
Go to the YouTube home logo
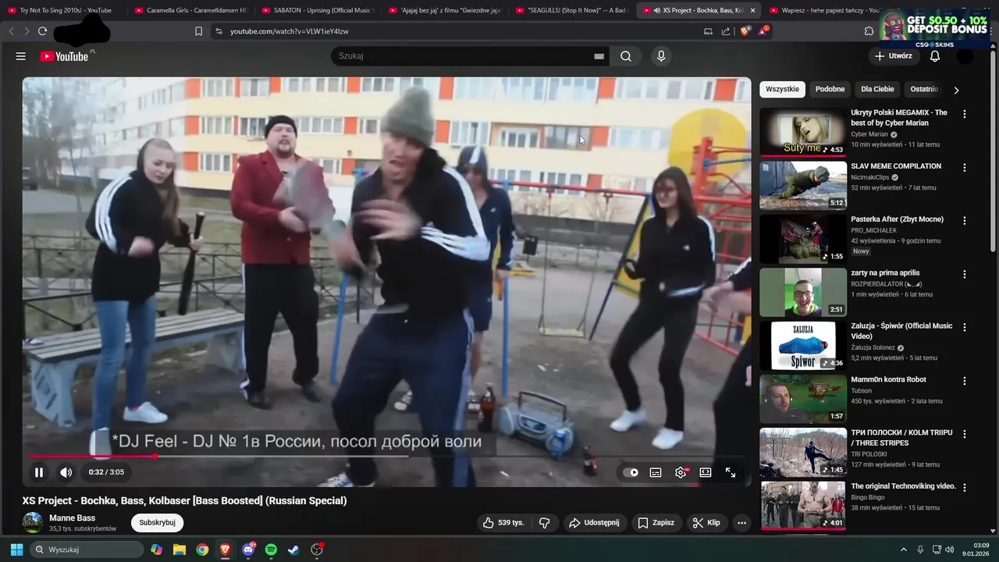coord(64,56)
